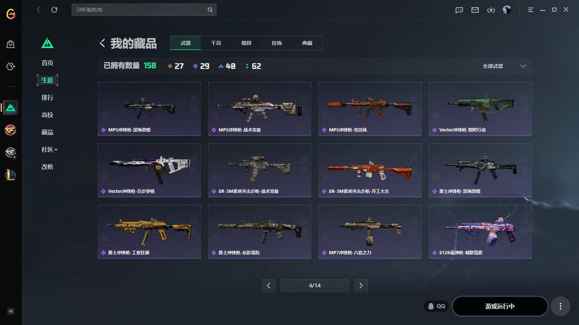579x325 pixels.
Task: Switch to the 载具 tab
Action: tap(246, 43)
